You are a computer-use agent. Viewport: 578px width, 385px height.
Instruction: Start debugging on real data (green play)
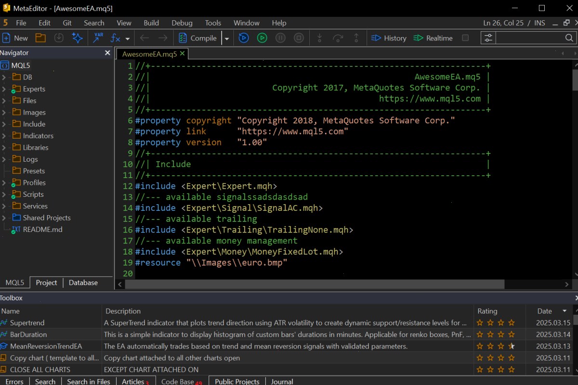pyautogui.click(x=262, y=38)
